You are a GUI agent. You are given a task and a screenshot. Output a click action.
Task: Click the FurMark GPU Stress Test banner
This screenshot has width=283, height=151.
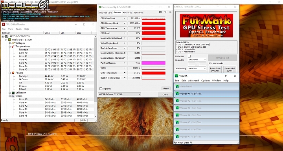coord(206,25)
